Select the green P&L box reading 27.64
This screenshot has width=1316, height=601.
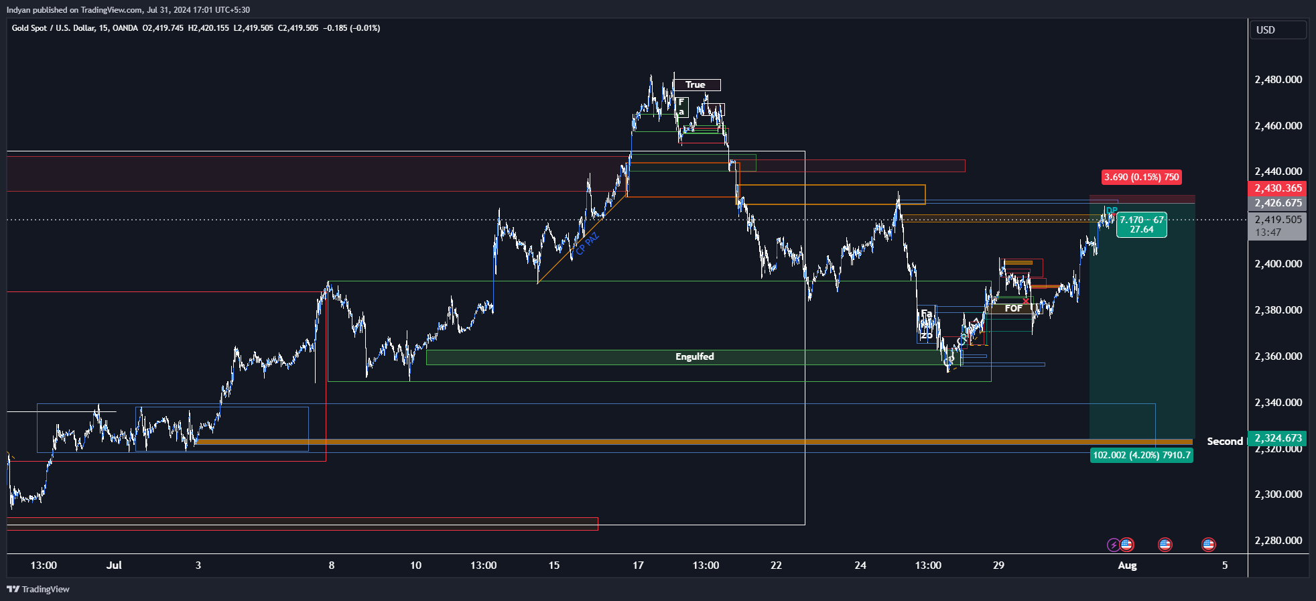coord(1142,224)
